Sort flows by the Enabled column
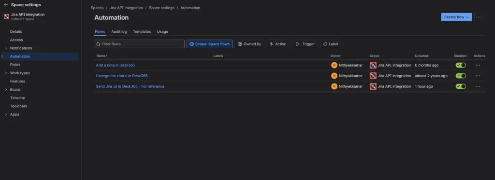495x180 pixels. 461,56
